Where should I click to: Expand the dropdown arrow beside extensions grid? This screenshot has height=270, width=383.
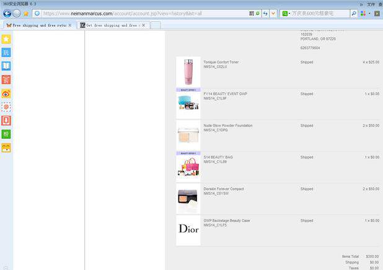[x=369, y=14]
